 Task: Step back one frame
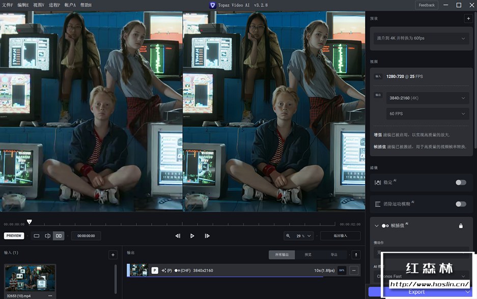tap(178, 236)
